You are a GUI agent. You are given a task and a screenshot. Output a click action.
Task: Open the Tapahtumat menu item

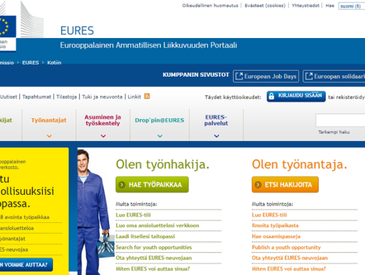(37, 97)
